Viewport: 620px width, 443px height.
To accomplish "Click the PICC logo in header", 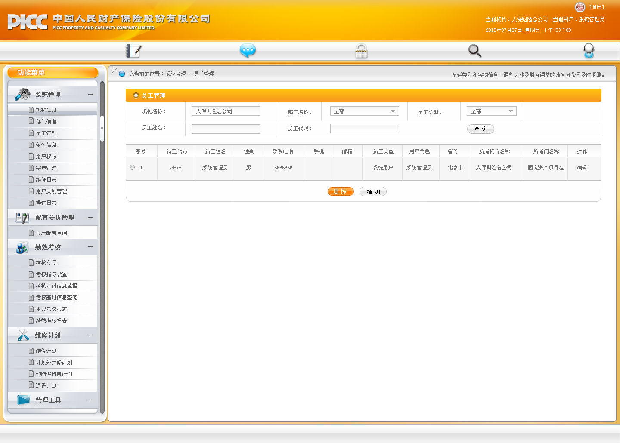I will click(x=28, y=22).
